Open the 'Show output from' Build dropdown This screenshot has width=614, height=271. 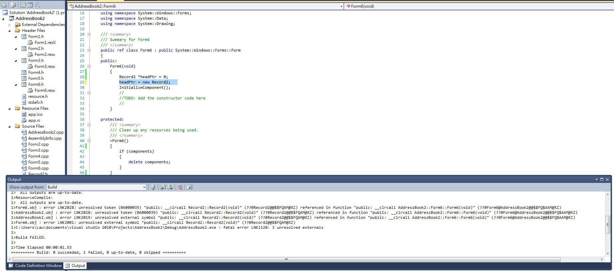click(x=144, y=187)
